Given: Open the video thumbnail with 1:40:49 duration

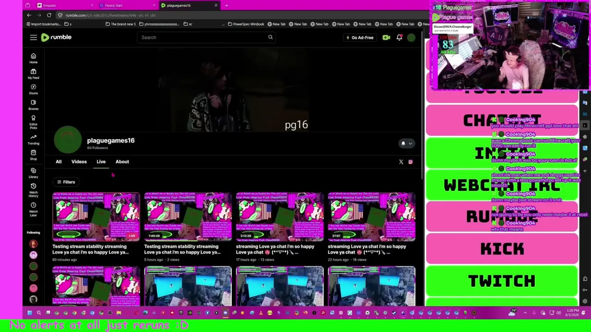Looking at the screenshot, I should click(188, 217).
